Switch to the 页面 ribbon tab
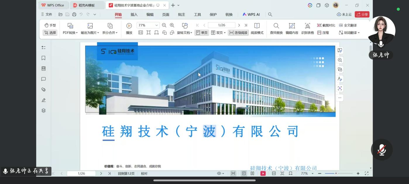The image size is (409, 184). click(166, 15)
